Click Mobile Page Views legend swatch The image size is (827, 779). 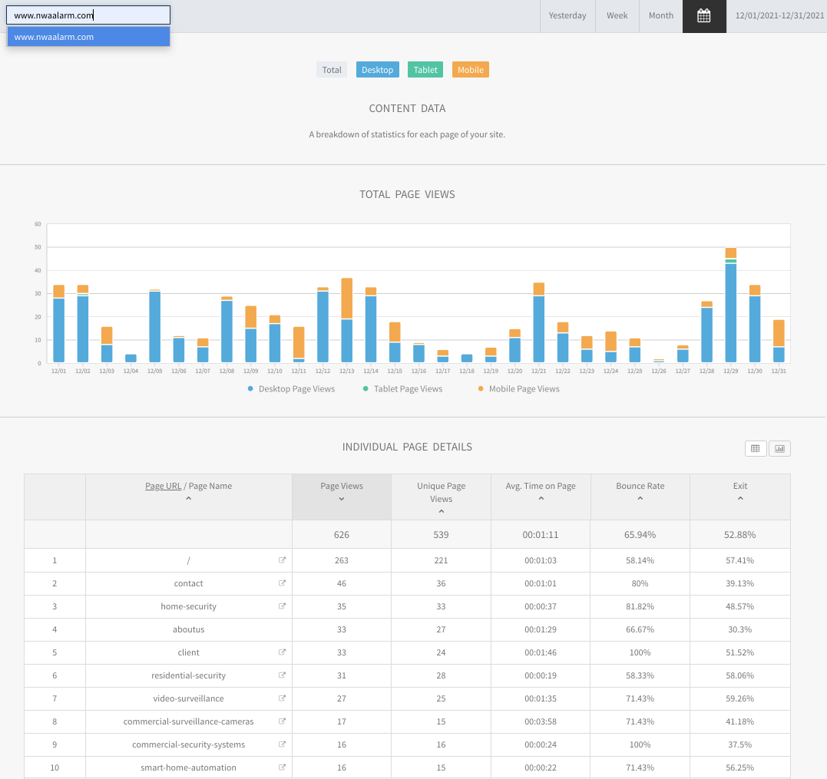click(x=481, y=389)
